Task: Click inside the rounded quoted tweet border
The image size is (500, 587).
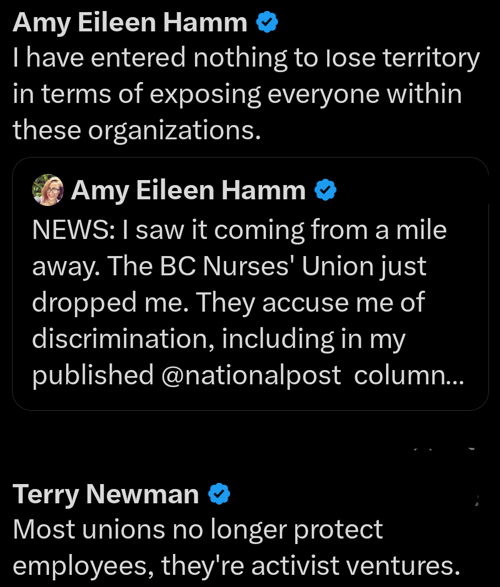Action: pos(250,284)
